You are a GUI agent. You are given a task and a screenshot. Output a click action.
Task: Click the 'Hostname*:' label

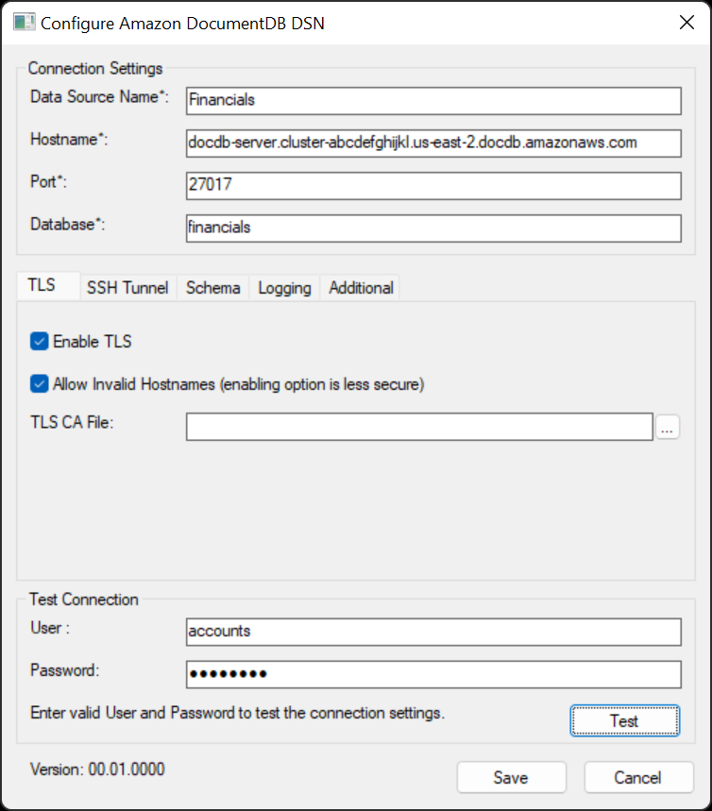click(69, 139)
